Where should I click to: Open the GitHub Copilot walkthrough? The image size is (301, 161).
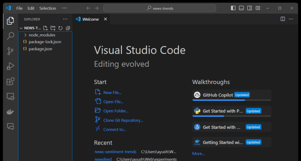231,95
